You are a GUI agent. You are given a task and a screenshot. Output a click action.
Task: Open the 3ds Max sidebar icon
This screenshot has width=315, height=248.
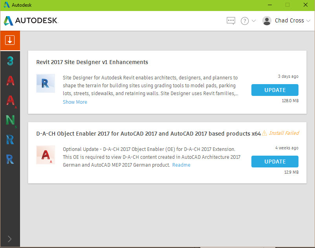click(x=10, y=61)
